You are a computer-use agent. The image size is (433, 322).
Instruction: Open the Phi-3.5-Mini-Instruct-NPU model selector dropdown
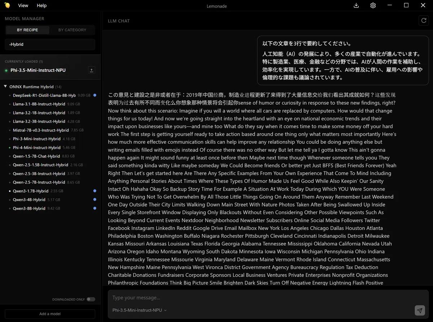pyautogui.click(x=140, y=310)
